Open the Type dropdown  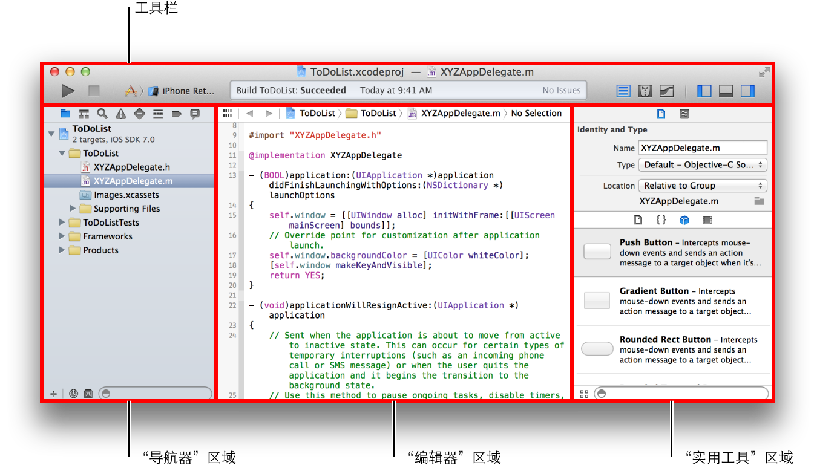coord(703,165)
